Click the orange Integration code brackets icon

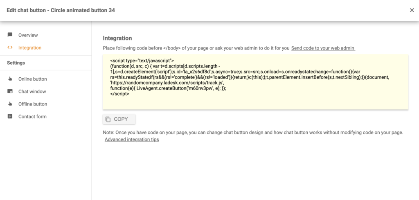tap(10, 47)
